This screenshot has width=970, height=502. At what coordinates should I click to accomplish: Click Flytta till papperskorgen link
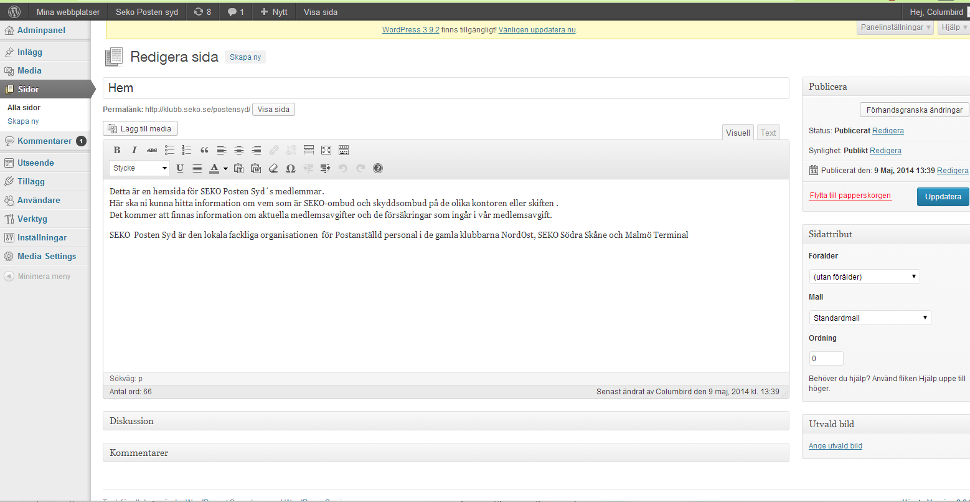(850, 196)
